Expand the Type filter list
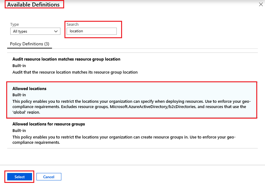The height and width of the screenshot is (186, 265). (x=35, y=31)
